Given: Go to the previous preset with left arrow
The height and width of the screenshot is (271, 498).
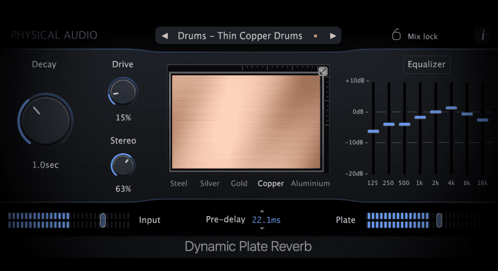Looking at the screenshot, I should 165,35.
